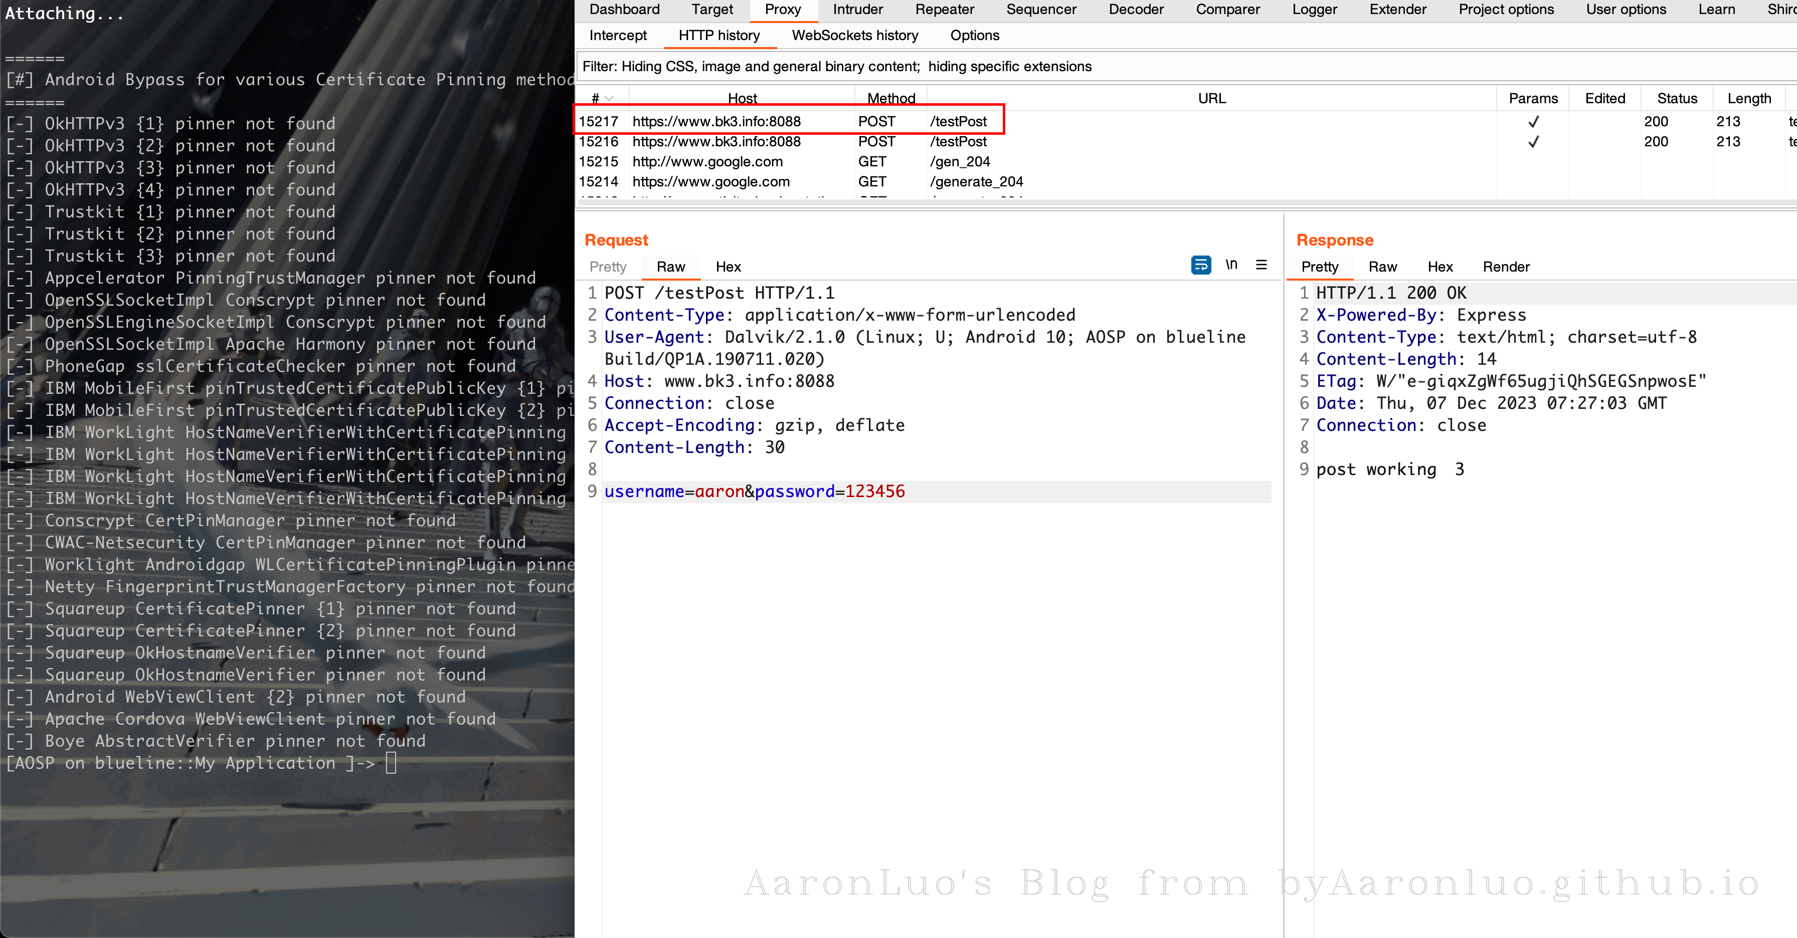This screenshot has width=1797, height=938.
Task: Click the sort arrow on the # column
Action: (609, 98)
